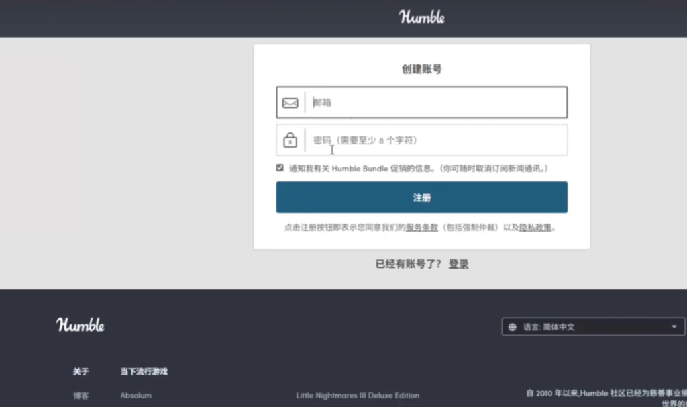Click the padlock icon beside the 密码 field
687x407 pixels.
coord(290,140)
